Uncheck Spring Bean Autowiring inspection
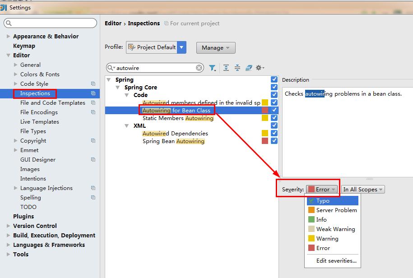Screen dimensions: 413x278 click(274, 141)
